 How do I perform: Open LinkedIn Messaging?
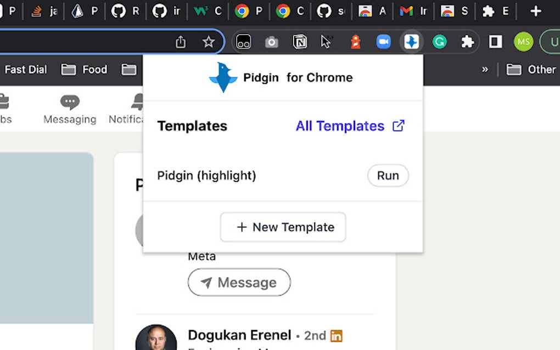[x=70, y=108]
